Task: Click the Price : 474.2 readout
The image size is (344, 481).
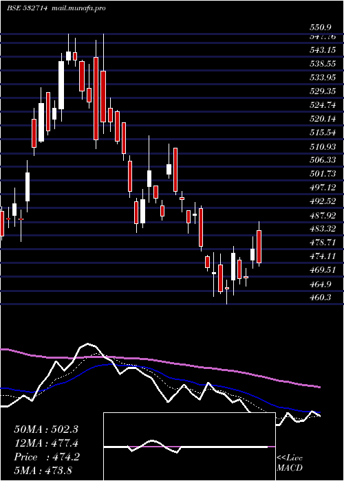Action: (x=47, y=457)
